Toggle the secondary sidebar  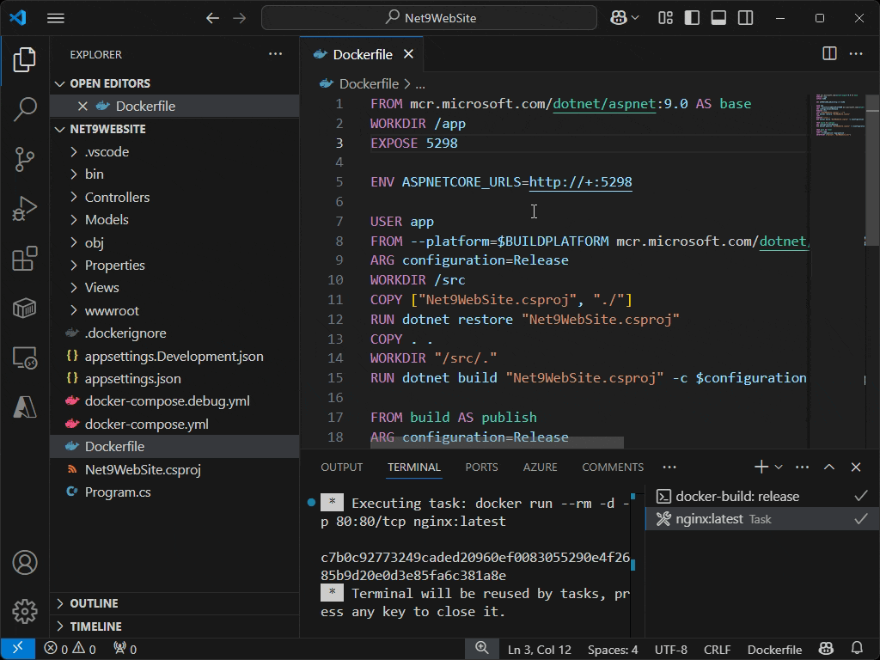pos(744,17)
